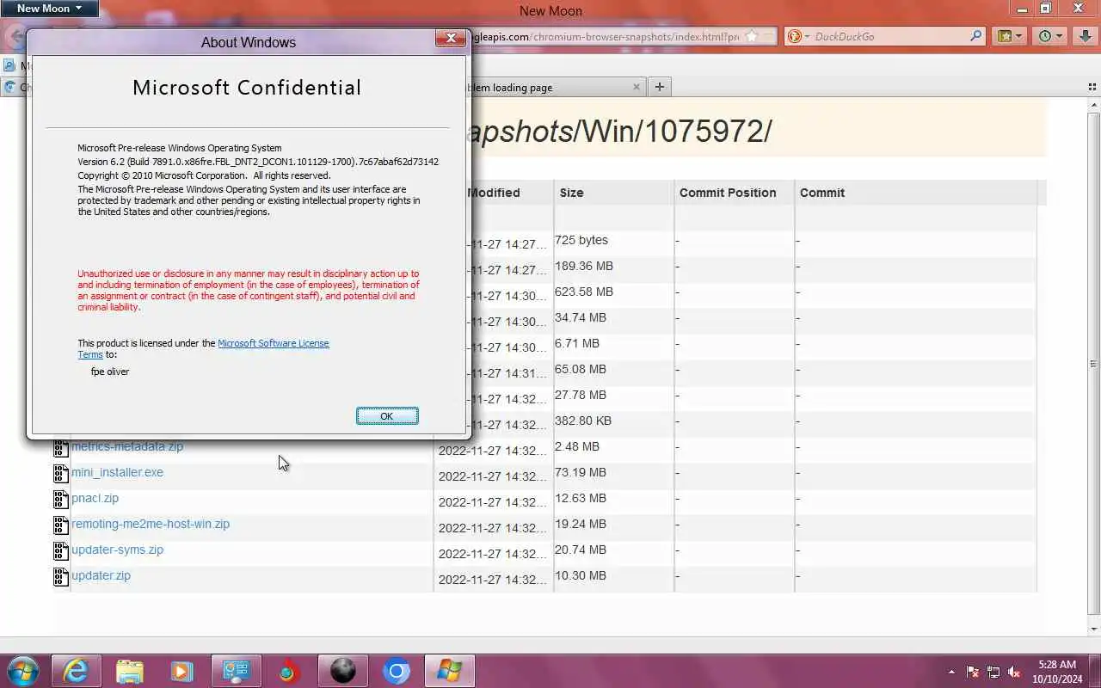Open DuckDuckGo search engine dropdown
Image resolution: width=1101 pixels, height=688 pixels.
point(798,36)
